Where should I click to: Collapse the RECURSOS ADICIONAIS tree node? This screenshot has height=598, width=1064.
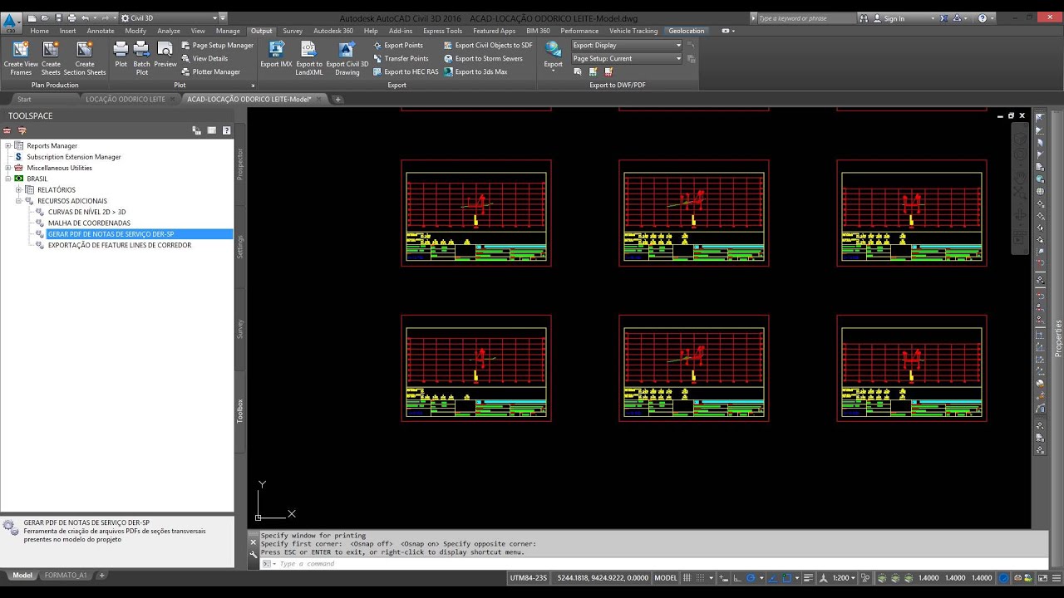point(19,201)
